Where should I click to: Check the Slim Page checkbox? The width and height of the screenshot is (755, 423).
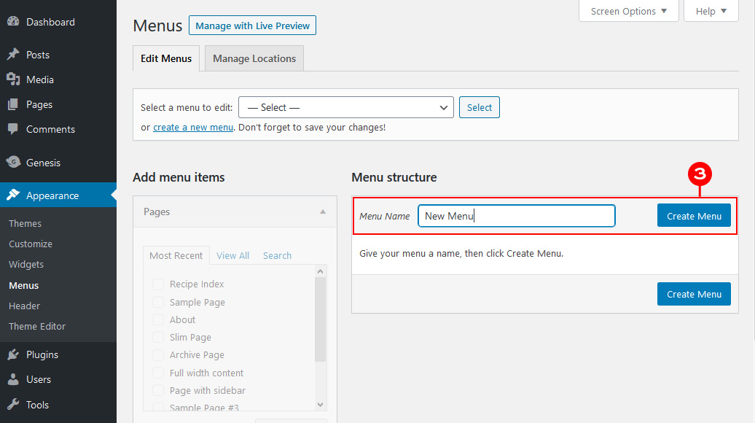tap(158, 337)
